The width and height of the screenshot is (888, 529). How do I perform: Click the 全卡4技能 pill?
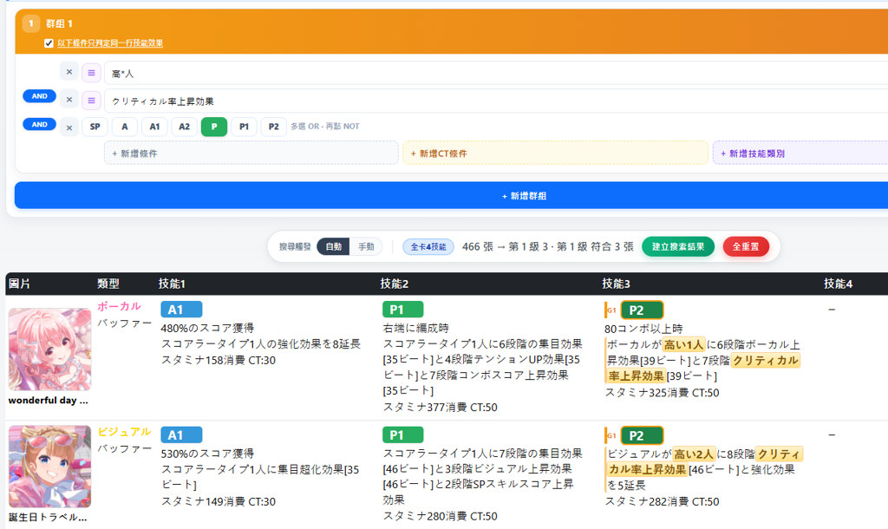tap(428, 246)
